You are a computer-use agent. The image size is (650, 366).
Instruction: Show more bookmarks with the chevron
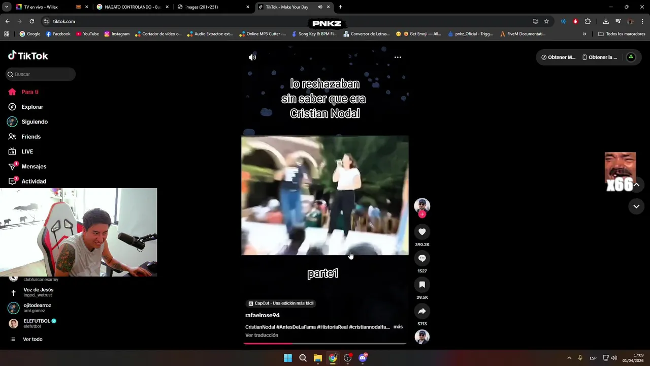[x=584, y=34]
